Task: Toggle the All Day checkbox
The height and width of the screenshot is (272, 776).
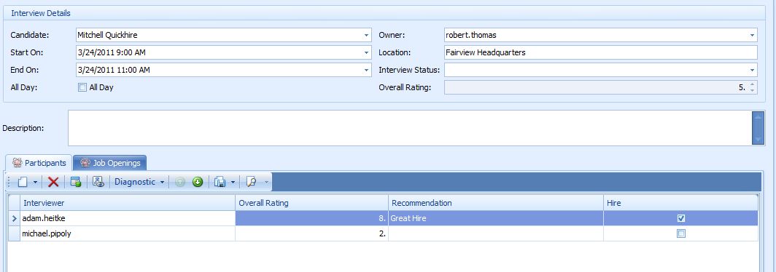Action: point(82,87)
